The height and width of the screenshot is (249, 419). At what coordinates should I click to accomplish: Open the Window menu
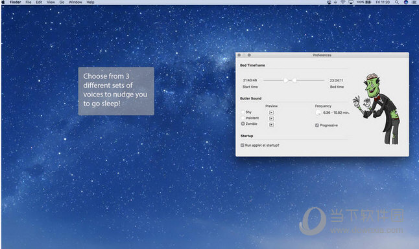pyautogui.click(x=75, y=2)
